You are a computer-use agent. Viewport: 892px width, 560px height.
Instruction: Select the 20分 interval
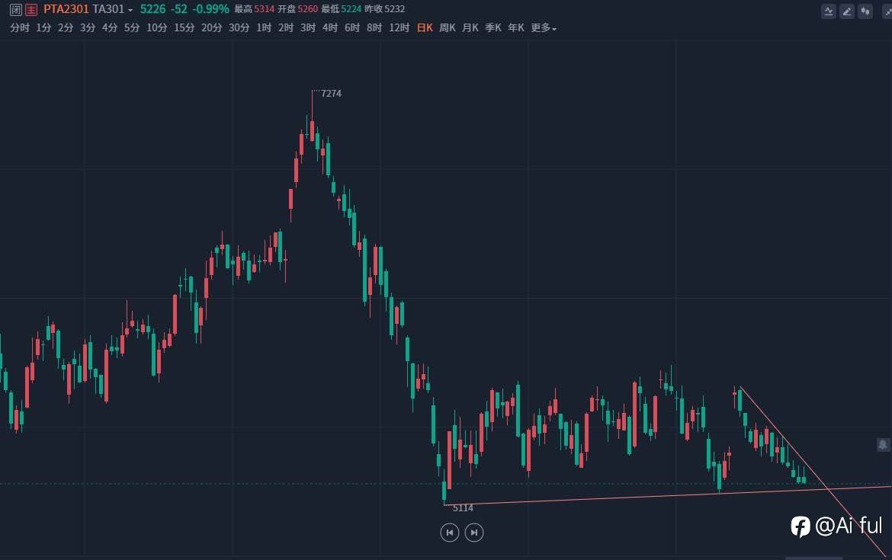[x=212, y=28]
